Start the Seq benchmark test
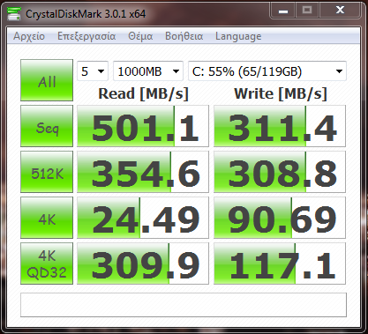 click(x=47, y=126)
